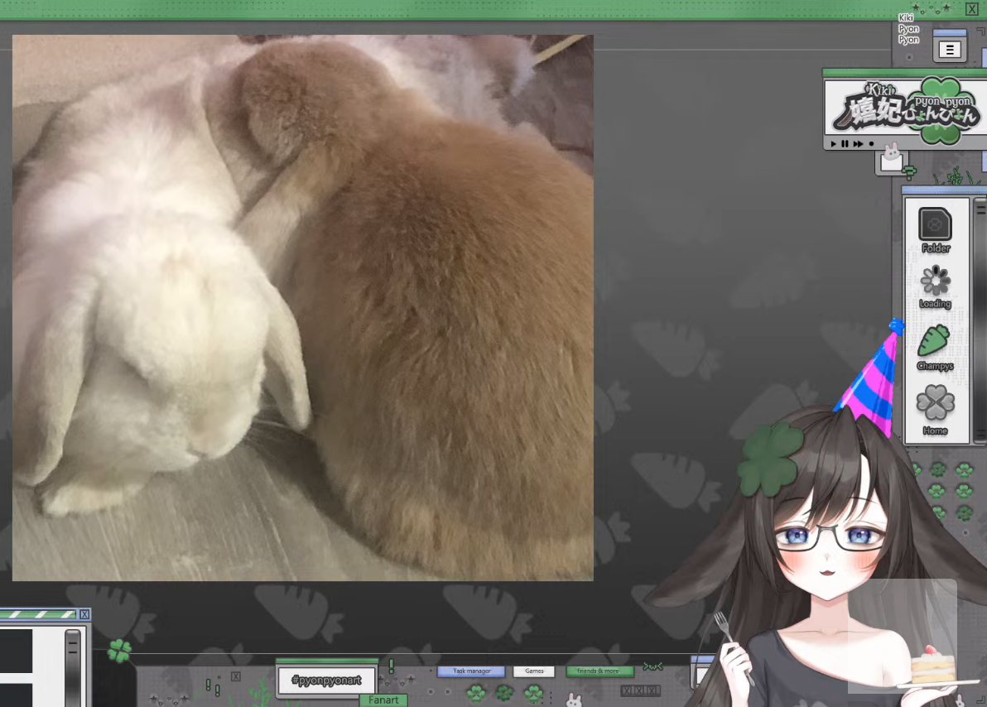Click the green clover at the taskbar start
The height and width of the screenshot is (707, 987).
tap(119, 651)
